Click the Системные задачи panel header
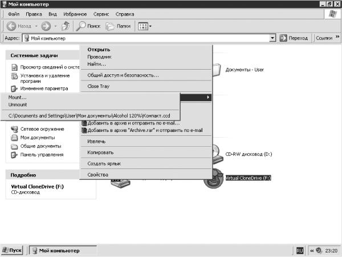Viewport: 342px width, 257px height. click(x=43, y=55)
